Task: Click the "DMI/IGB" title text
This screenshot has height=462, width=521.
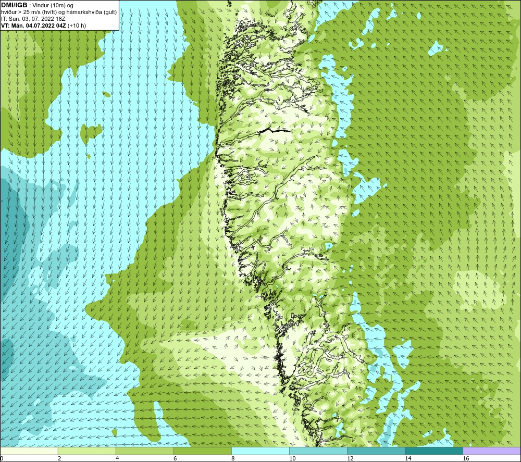Action: click(x=14, y=5)
